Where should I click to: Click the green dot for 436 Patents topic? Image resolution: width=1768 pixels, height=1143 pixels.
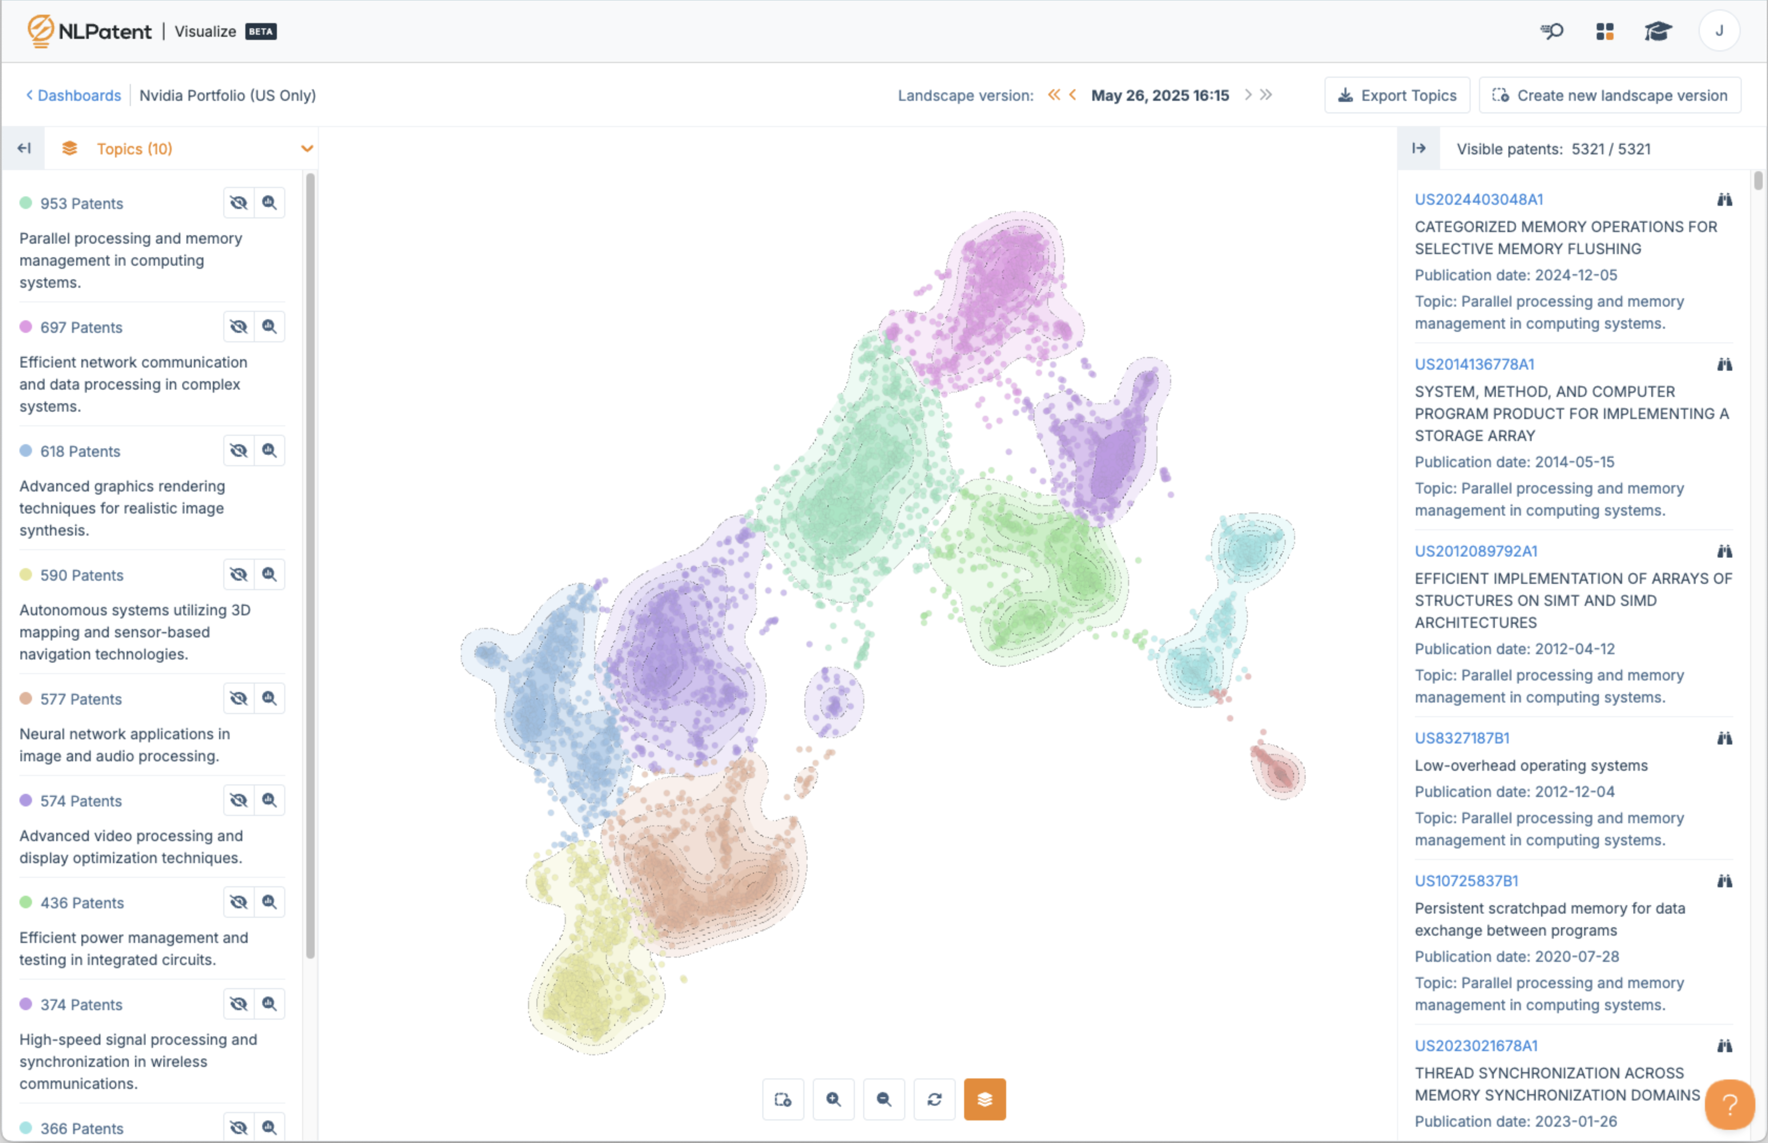[26, 903]
